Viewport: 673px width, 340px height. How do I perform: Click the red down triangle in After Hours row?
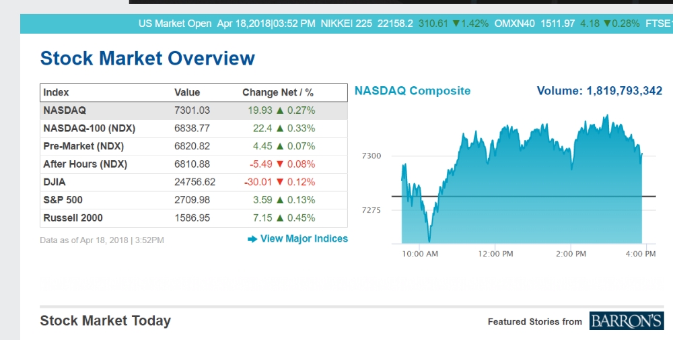click(x=280, y=164)
